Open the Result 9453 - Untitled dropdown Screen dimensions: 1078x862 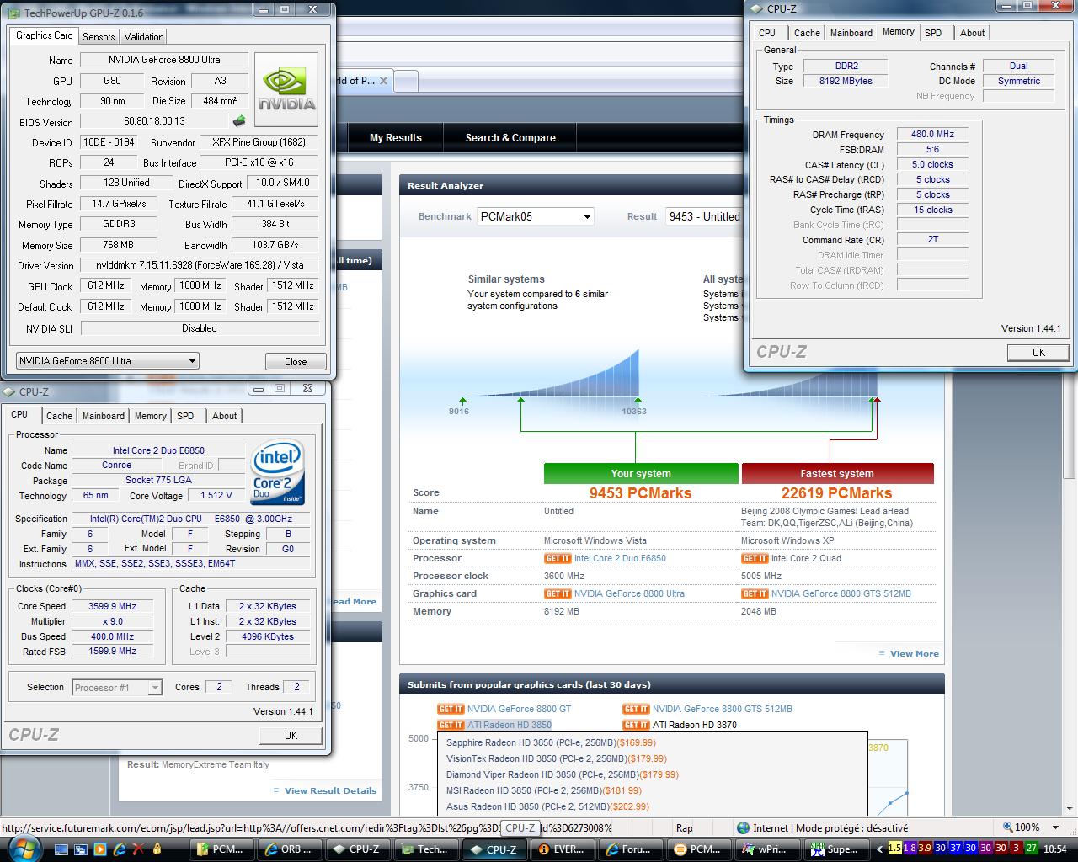coord(703,216)
